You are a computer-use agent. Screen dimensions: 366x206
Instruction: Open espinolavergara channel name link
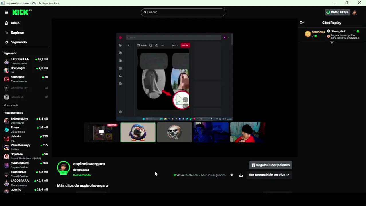coord(89,164)
